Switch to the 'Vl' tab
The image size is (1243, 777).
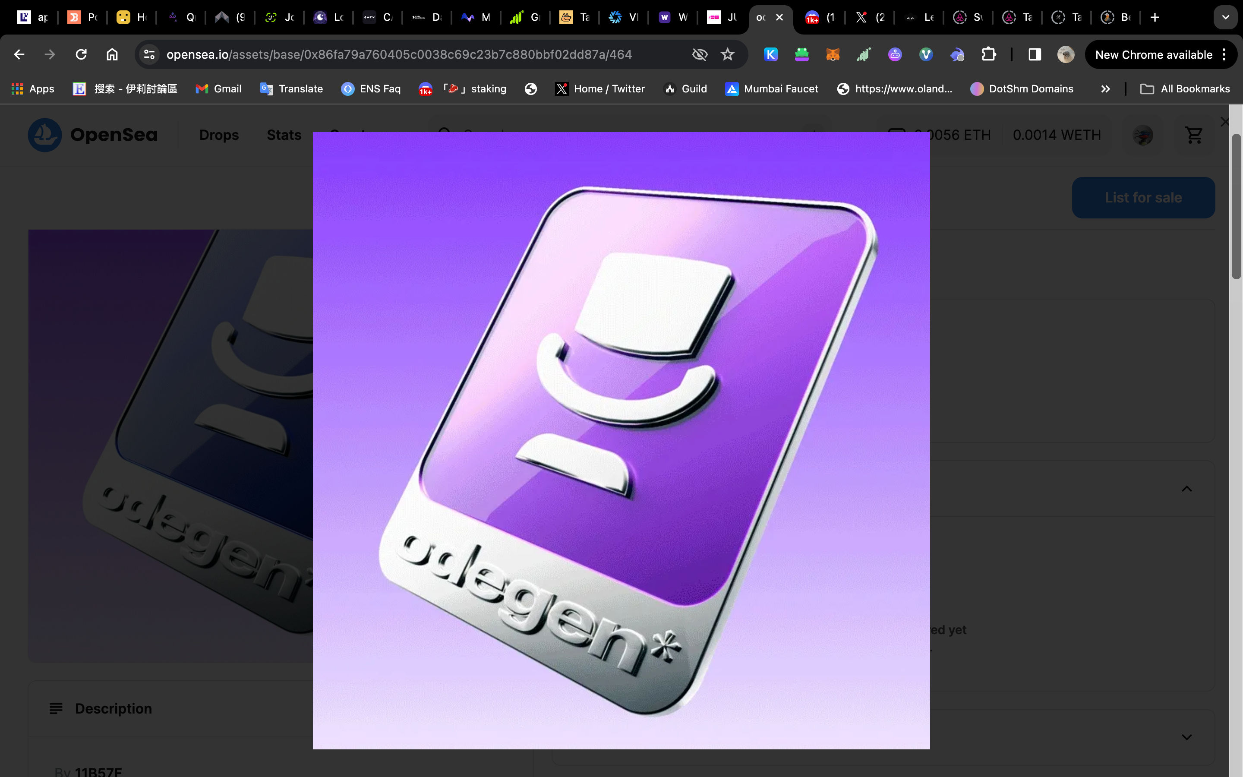[624, 17]
